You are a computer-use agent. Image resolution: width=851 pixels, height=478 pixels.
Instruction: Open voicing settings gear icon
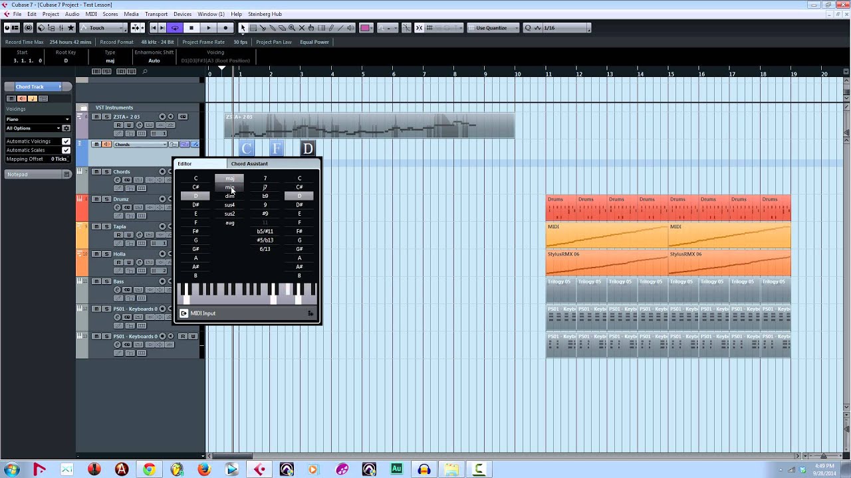[x=66, y=128]
